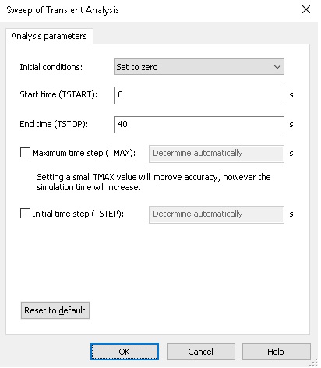Screen dimensions: 321x368
Task: Click the TMAX Determine automatically field
Action: coord(217,154)
